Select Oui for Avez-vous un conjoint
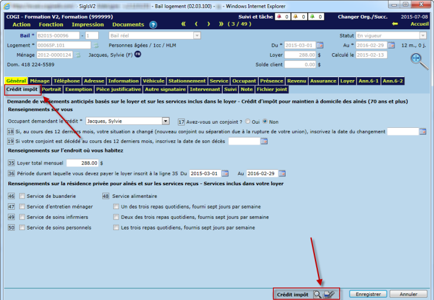This screenshot has width=434, height=300. pos(248,121)
